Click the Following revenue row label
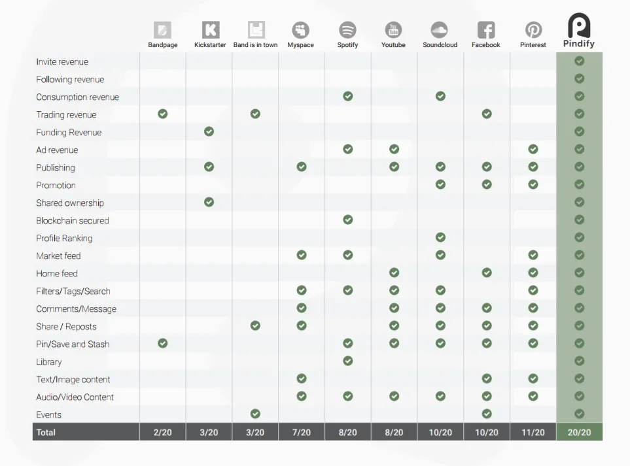 click(70, 80)
